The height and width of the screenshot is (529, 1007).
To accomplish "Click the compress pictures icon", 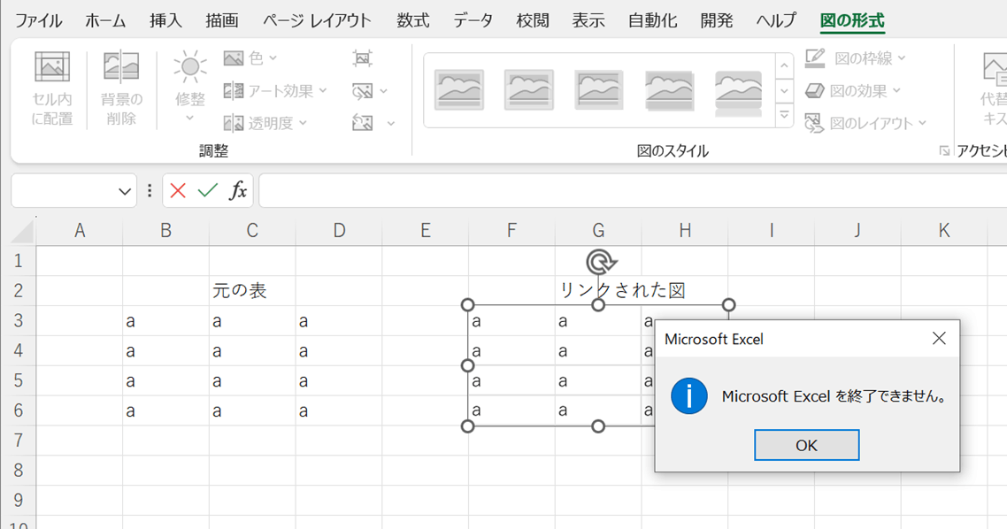I will click(362, 58).
